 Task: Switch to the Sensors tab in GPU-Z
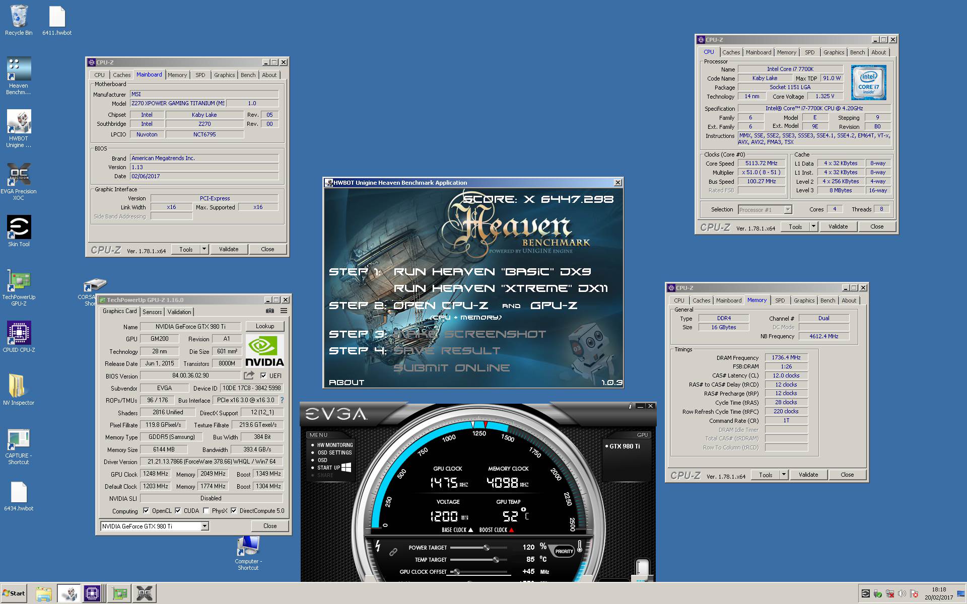pyautogui.click(x=152, y=312)
